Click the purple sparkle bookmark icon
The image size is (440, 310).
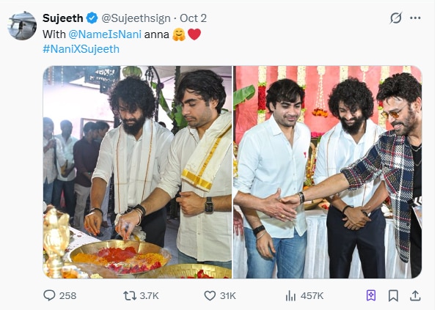coord(371,295)
